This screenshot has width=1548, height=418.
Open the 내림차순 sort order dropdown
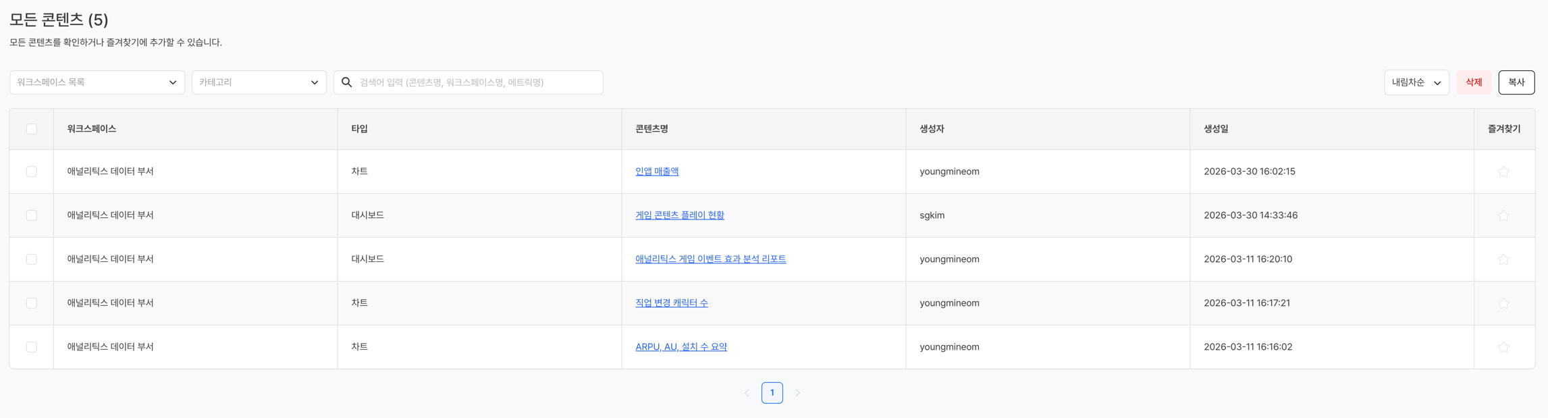[x=1416, y=82]
